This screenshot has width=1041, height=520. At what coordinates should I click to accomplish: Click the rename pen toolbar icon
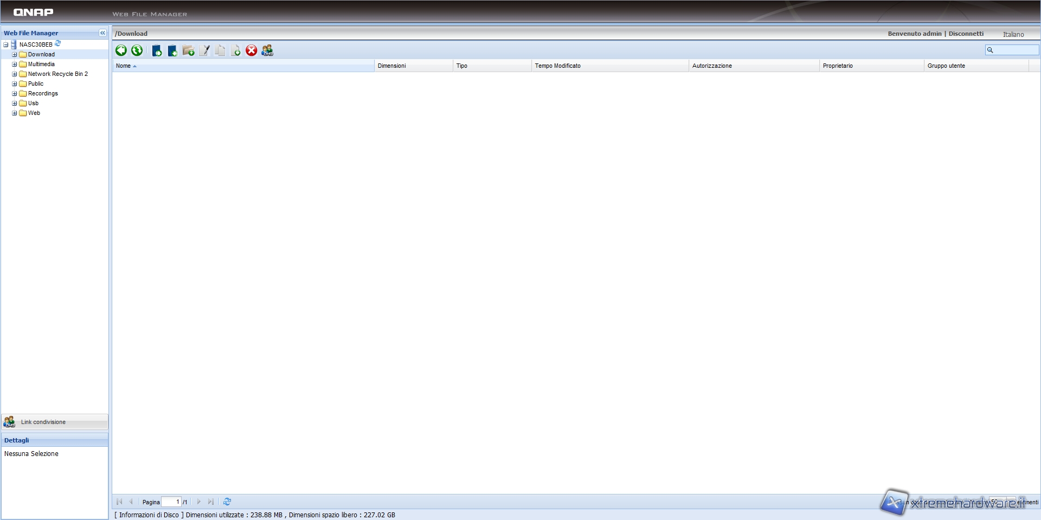pos(204,50)
